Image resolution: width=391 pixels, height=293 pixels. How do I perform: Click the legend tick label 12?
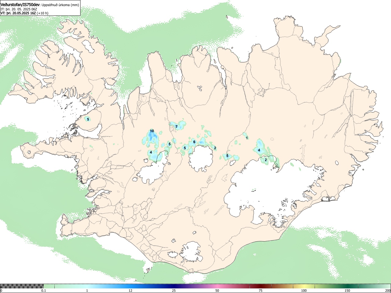[x=130, y=291]
